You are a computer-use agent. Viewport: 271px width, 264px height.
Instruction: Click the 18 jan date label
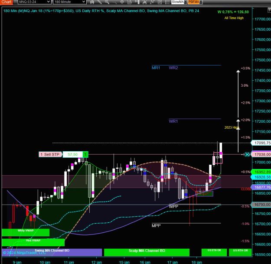[x=197, y=262]
